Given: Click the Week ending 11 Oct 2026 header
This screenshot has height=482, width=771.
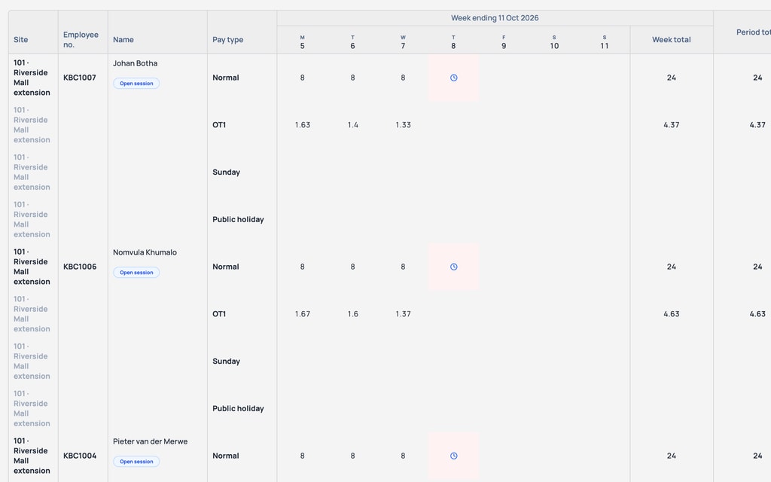Looking at the screenshot, I should [x=495, y=18].
